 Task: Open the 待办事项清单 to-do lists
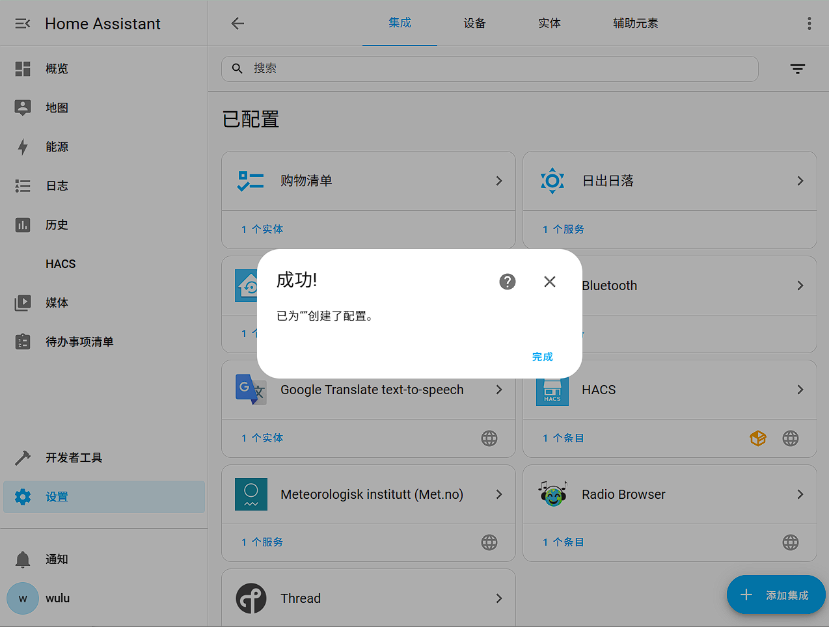[104, 341]
